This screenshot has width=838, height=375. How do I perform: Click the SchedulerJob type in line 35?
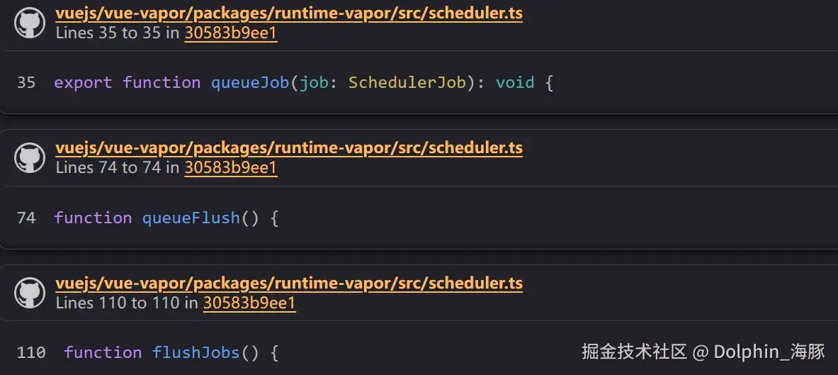tap(407, 83)
